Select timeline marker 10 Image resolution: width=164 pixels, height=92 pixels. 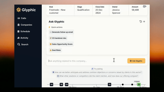tap(61, 85)
